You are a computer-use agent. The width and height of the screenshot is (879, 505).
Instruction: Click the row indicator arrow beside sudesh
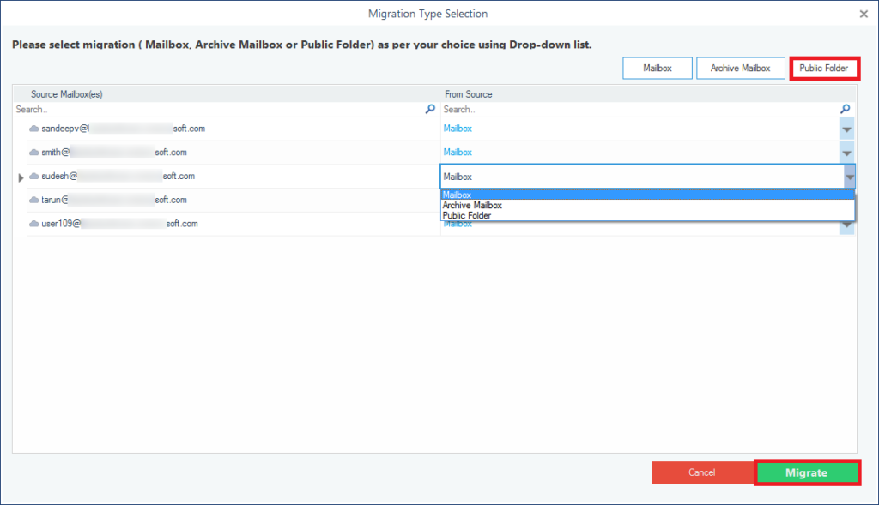(x=21, y=177)
